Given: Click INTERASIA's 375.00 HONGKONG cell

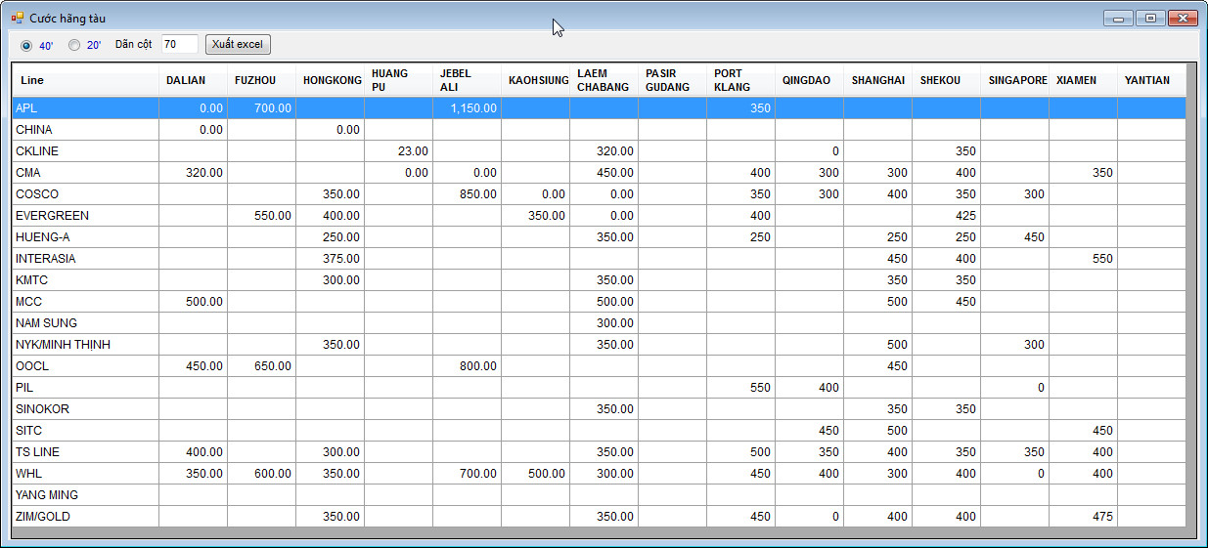Looking at the screenshot, I should 330,258.
